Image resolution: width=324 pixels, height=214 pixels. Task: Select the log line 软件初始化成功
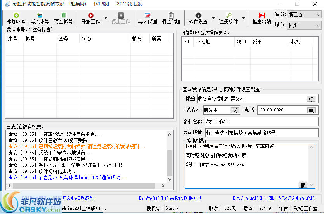pos(43,171)
